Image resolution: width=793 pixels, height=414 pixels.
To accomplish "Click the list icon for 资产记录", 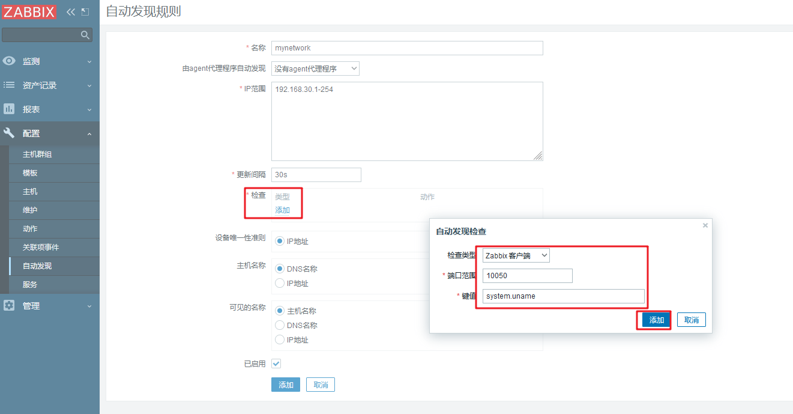I will [x=9, y=85].
